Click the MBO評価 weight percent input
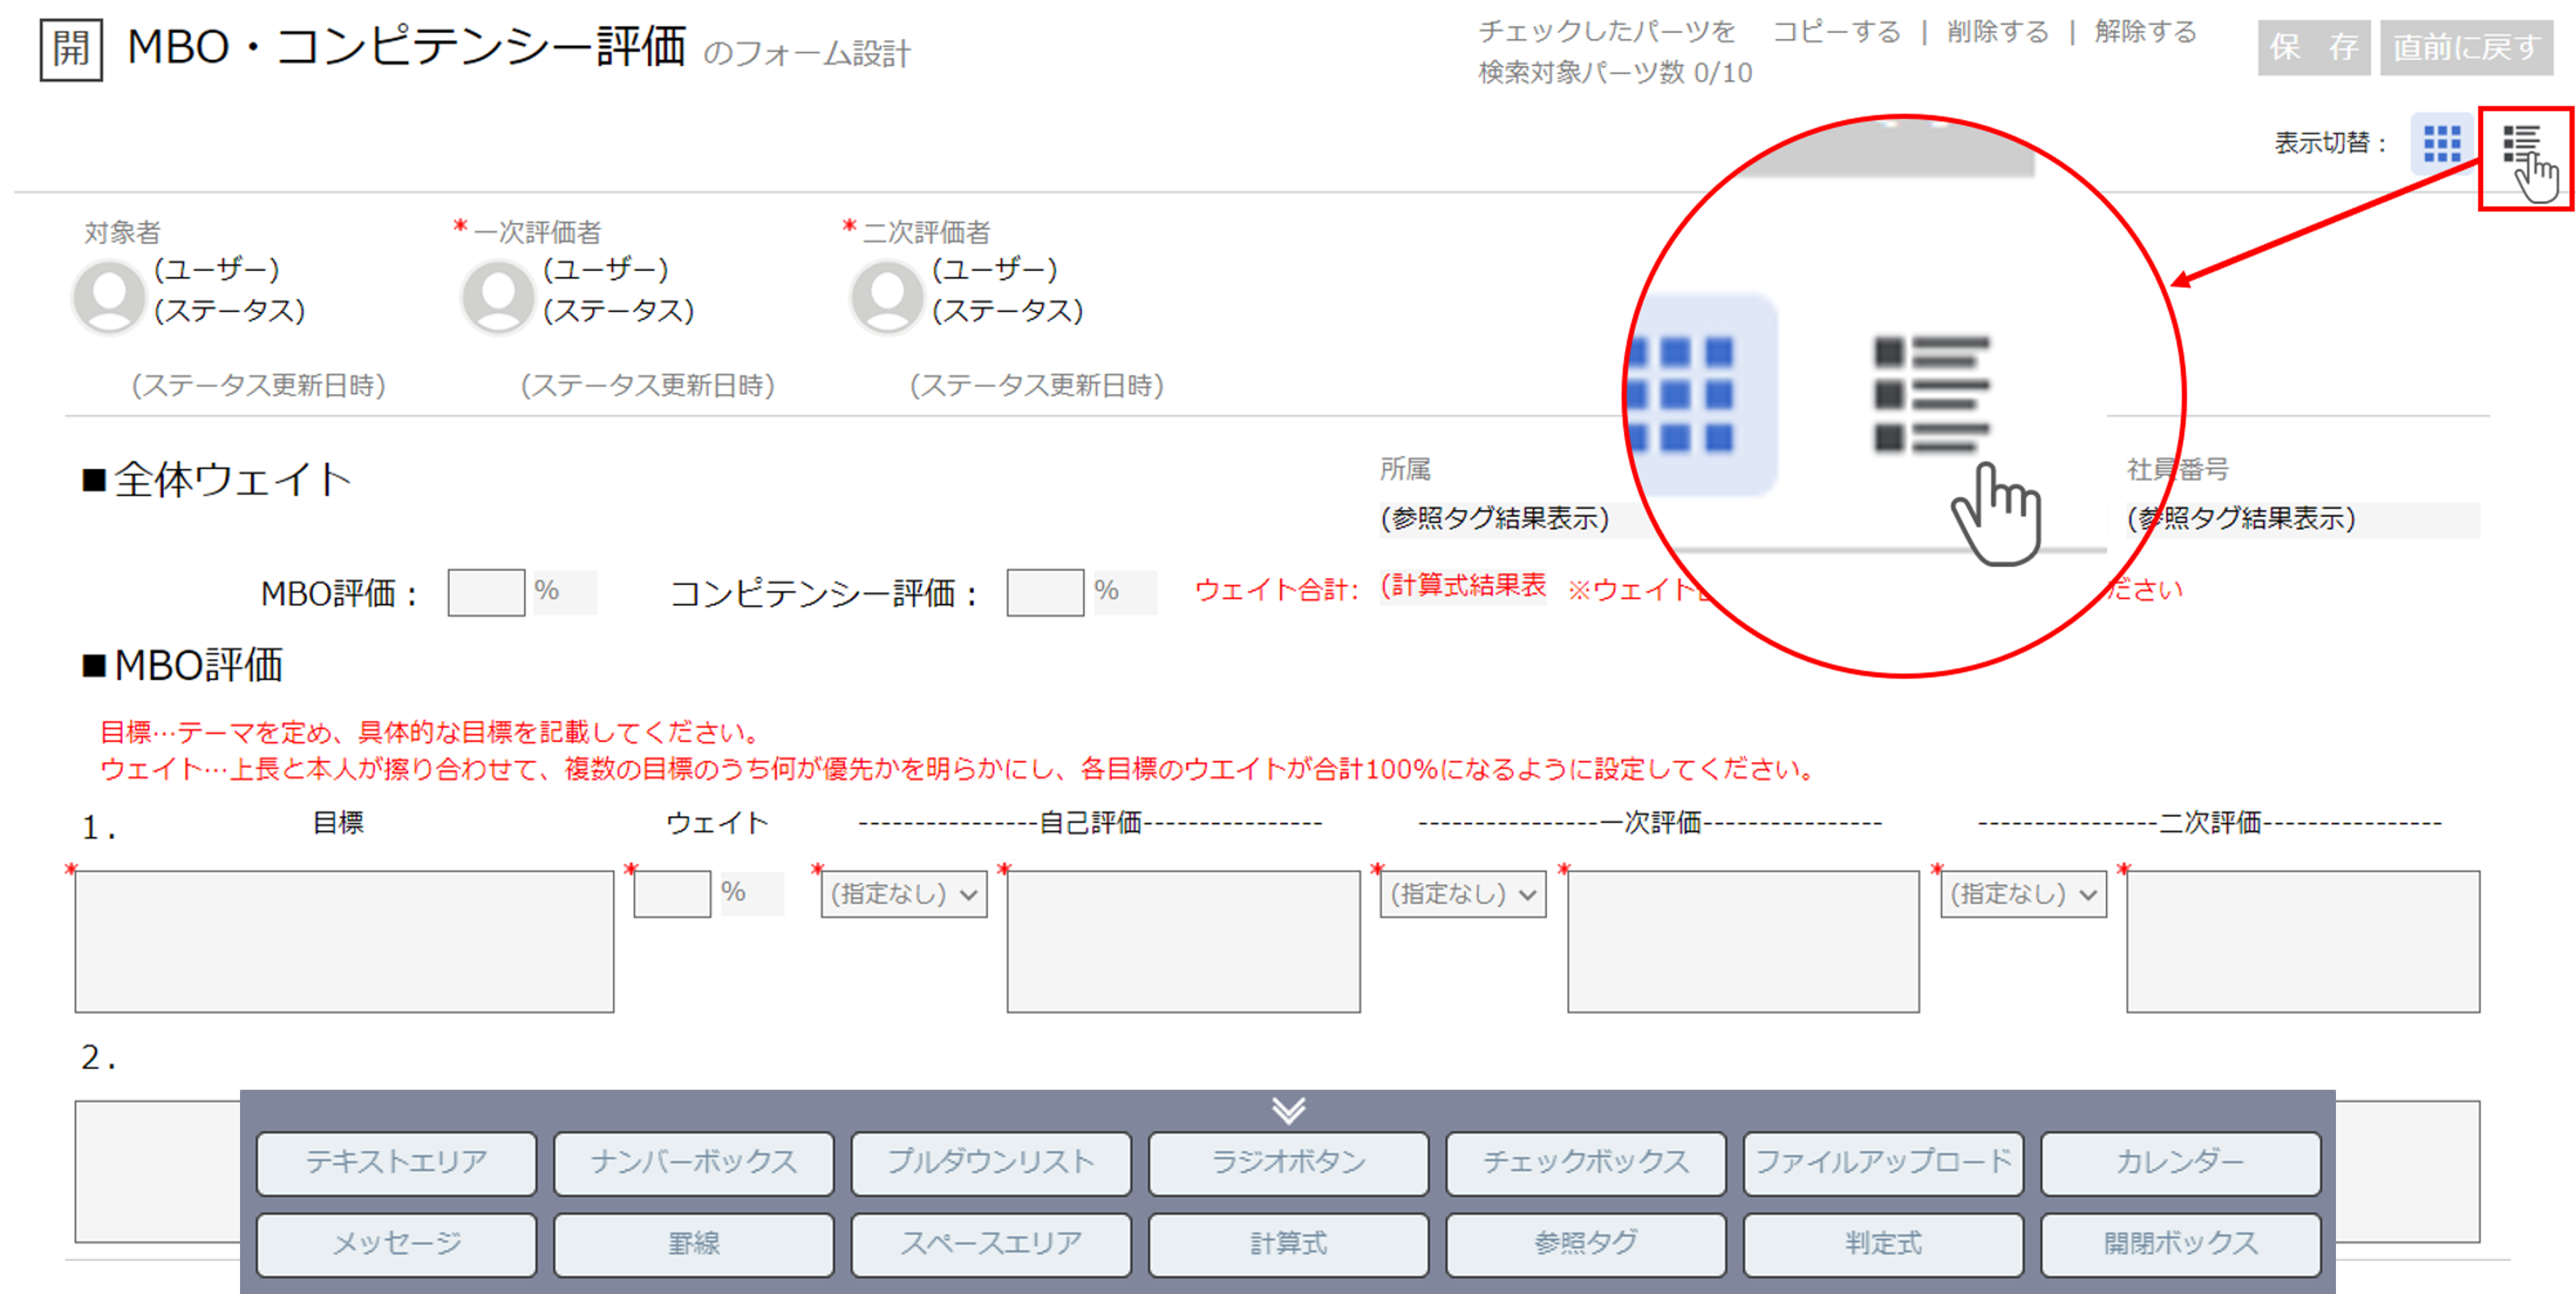Image resolution: width=2576 pixels, height=1294 pixels. 486,593
